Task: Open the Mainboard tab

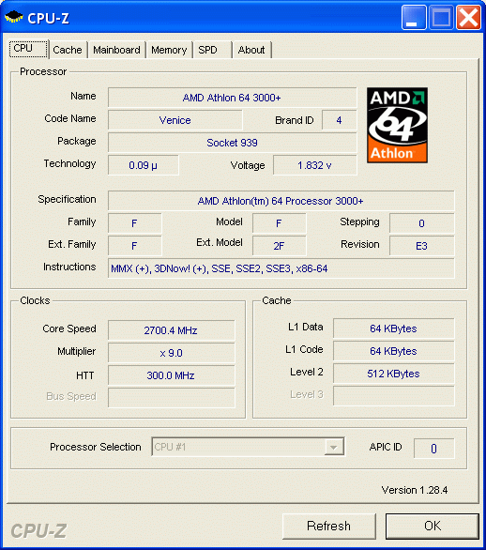Action: (x=116, y=50)
